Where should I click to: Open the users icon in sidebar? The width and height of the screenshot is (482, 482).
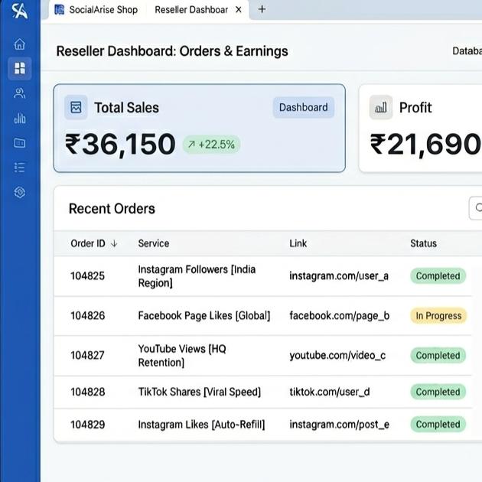click(20, 93)
